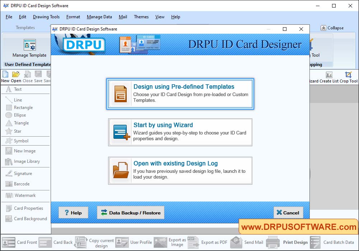
Task: Maximize the inner dialog window
Action: 285,29
